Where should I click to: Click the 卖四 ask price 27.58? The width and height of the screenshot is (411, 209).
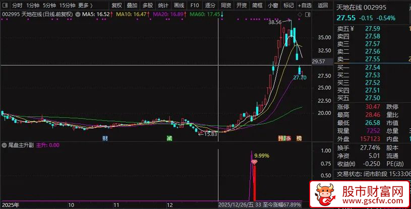pos(373,36)
